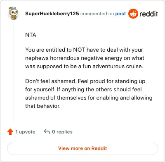The width and height of the screenshot is (165, 162).
Task: Click the "for yourself. If anything" line
Action: (83, 89)
